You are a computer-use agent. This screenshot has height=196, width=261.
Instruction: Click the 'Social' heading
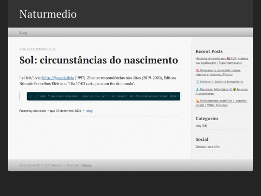click(x=202, y=139)
